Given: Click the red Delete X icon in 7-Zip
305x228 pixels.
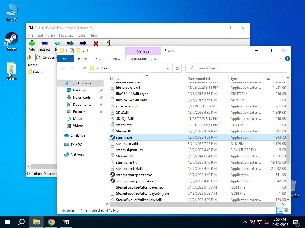Looking at the screenshot, I should coord(96,43).
